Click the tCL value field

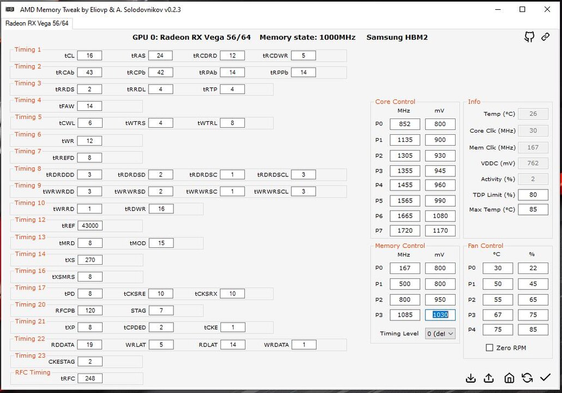pyautogui.click(x=89, y=56)
